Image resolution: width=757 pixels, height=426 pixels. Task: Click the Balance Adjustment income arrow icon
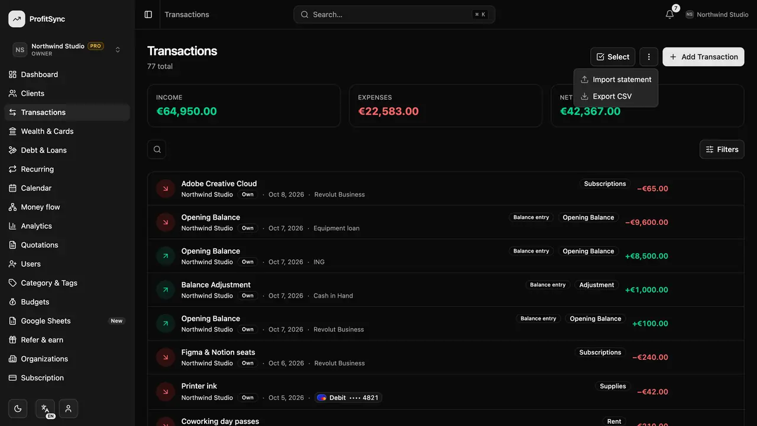point(166,290)
